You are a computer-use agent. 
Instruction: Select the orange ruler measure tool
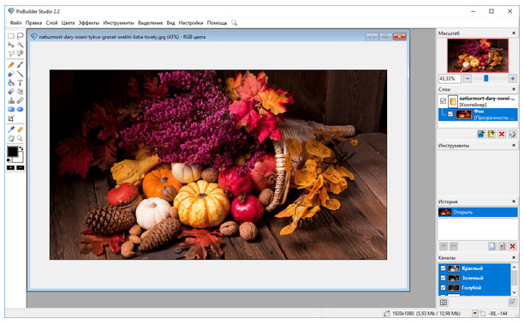(20, 129)
